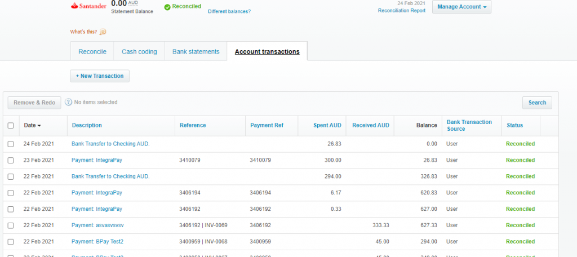Switch to the Reconcile tab
This screenshot has height=257, width=577.
tap(92, 52)
